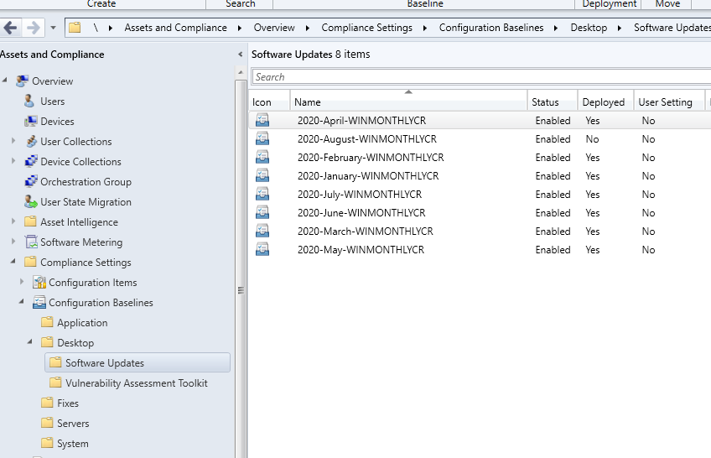Select the 2020-April-WINMONTHLYCR baseline icon
The height and width of the screenshot is (458, 711).
tap(262, 120)
